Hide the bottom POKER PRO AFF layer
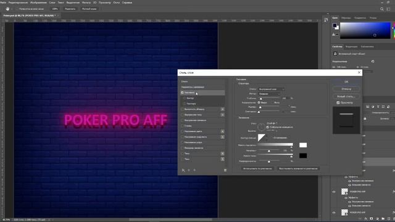This screenshot has width=395, height=222. pos(334,213)
